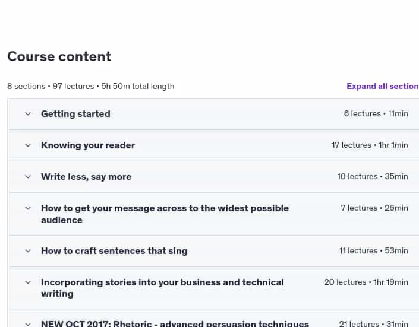419x327 pixels.
Task: Click Expand all sections link
Action: click(383, 86)
